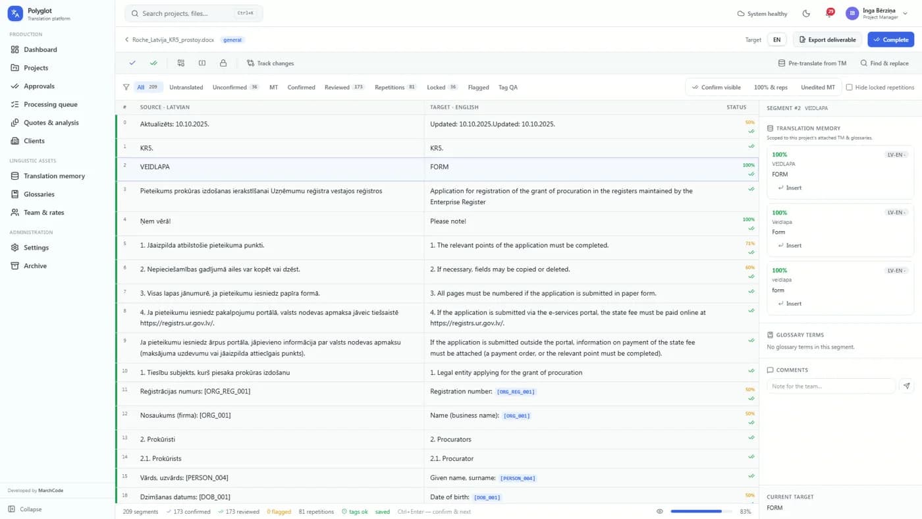Click the double-check review segment icon
The image size is (922, 519).
point(153,63)
